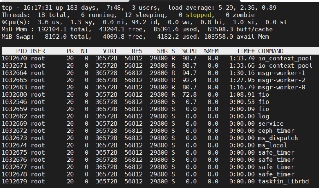The width and height of the screenshot is (319, 188).
Task: Click the 192104.1 total memory value
Action: (x=52, y=29)
